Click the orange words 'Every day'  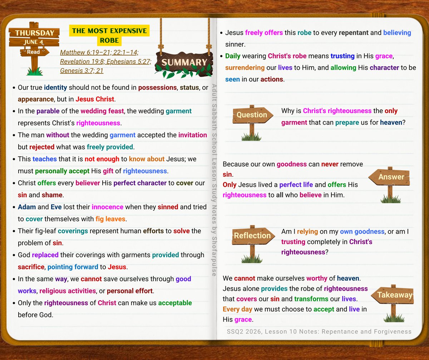coord(237,309)
